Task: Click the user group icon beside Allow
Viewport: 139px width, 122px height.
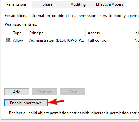Action: pyautogui.click(x=8, y=40)
